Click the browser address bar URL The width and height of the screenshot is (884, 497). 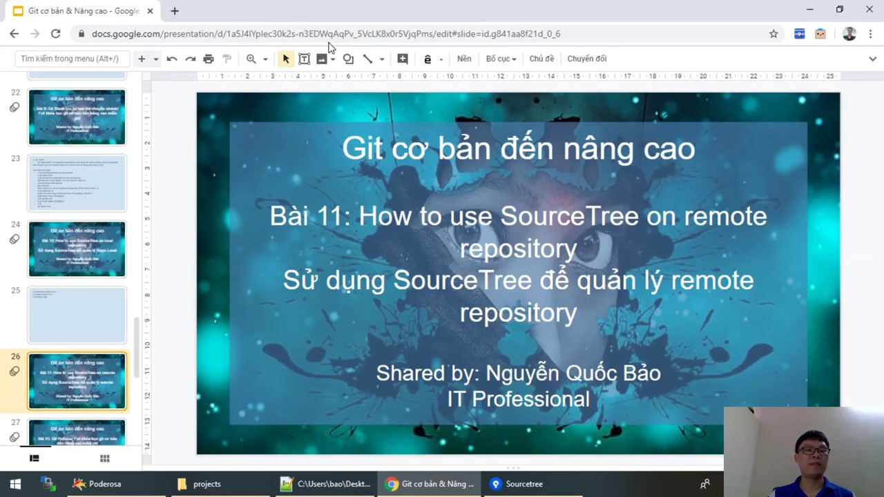pos(326,34)
